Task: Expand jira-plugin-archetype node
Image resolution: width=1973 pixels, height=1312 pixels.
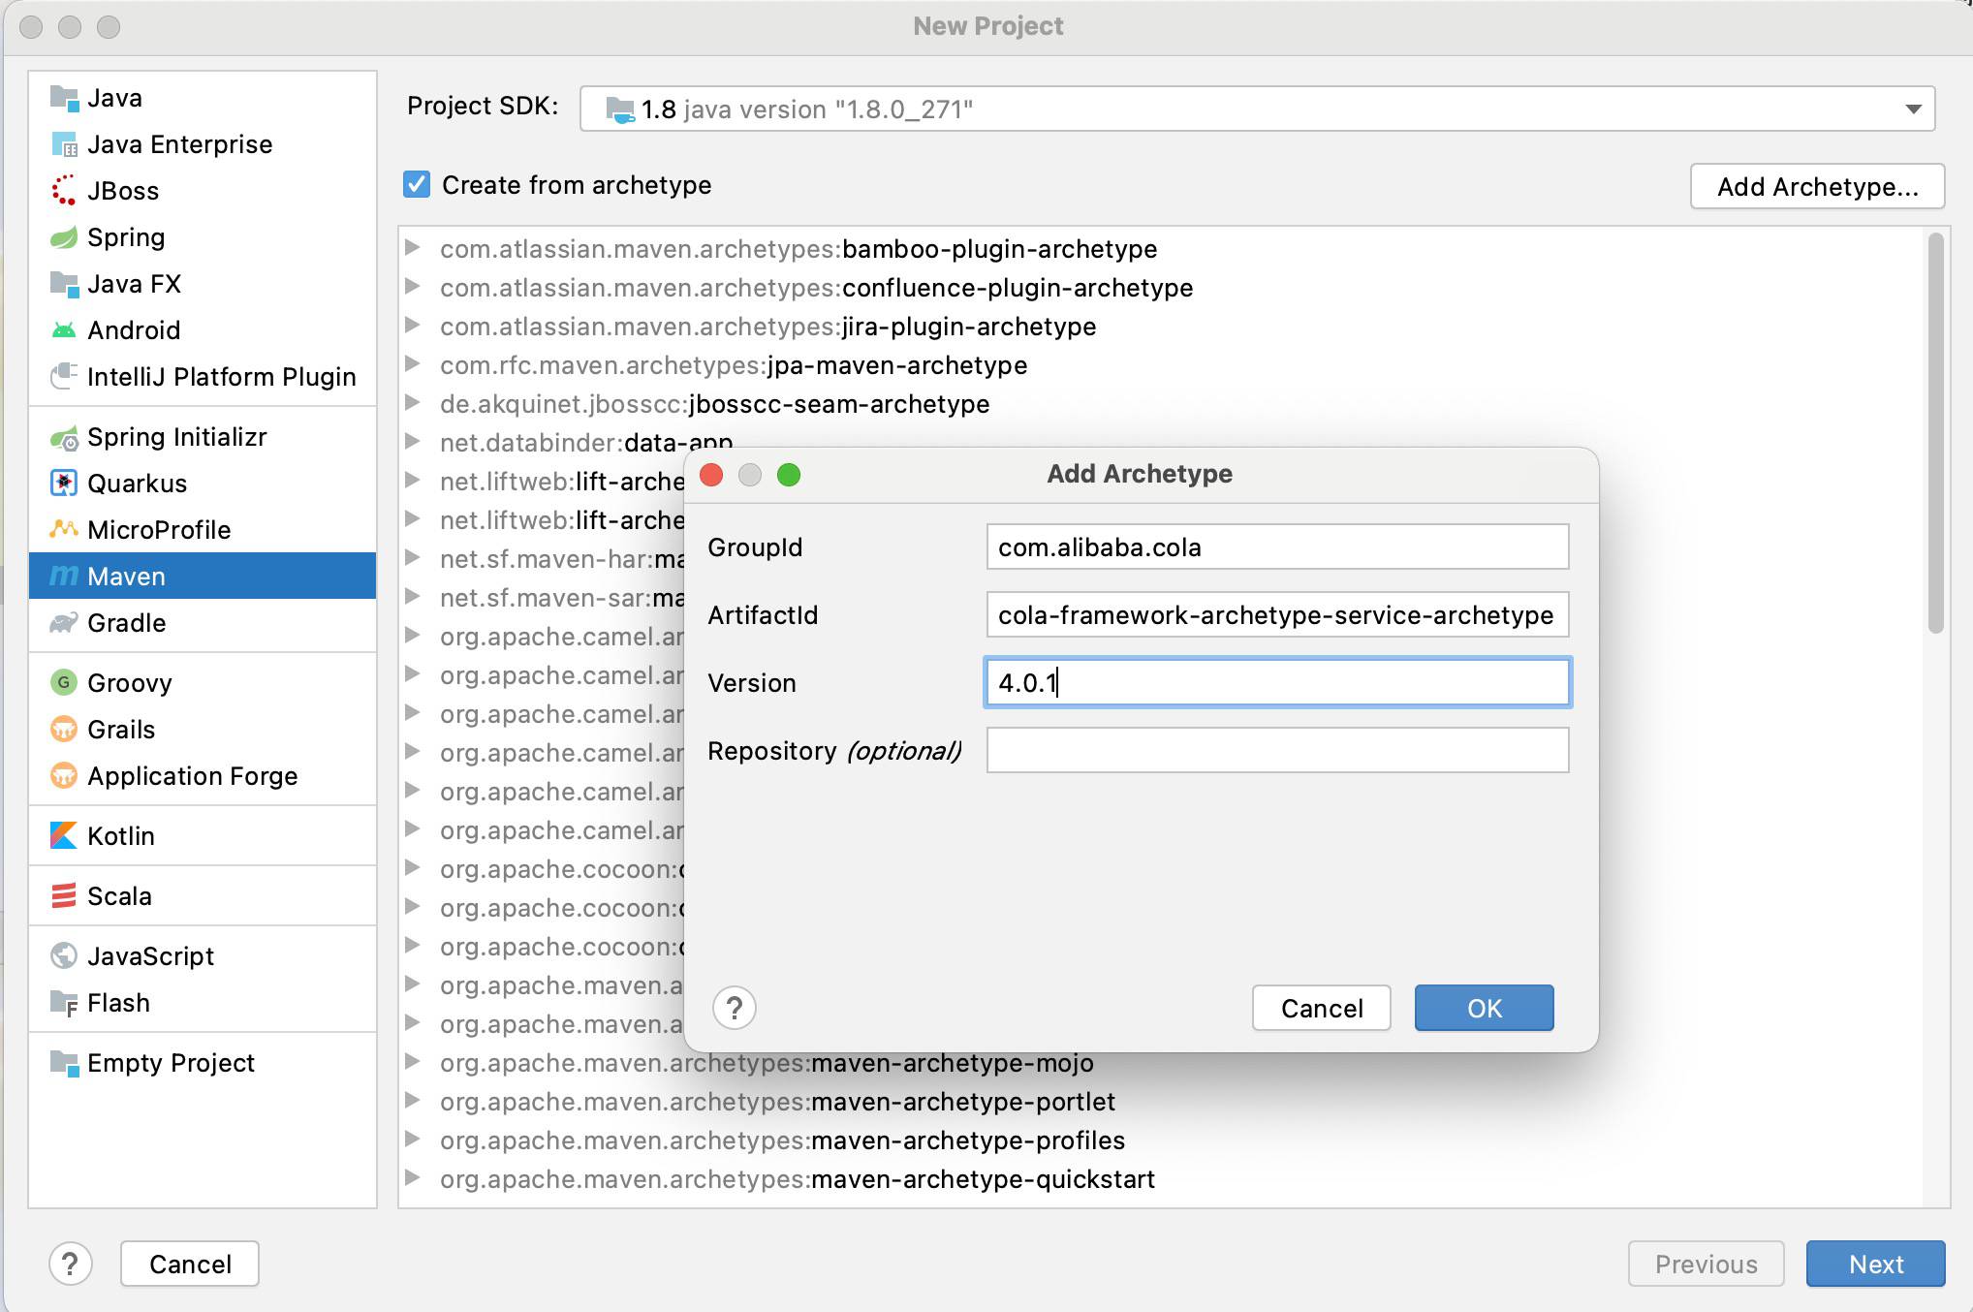Action: 413,326
